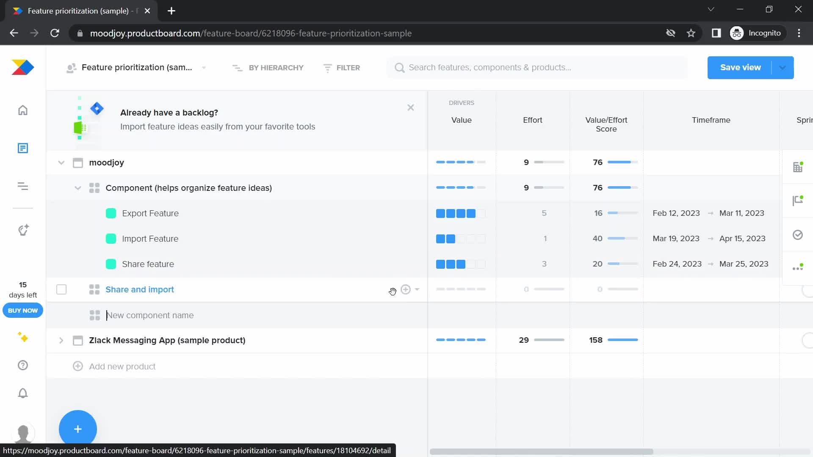This screenshot has height=457, width=813.
Task: Click the Effort column header
Action: [533, 120]
